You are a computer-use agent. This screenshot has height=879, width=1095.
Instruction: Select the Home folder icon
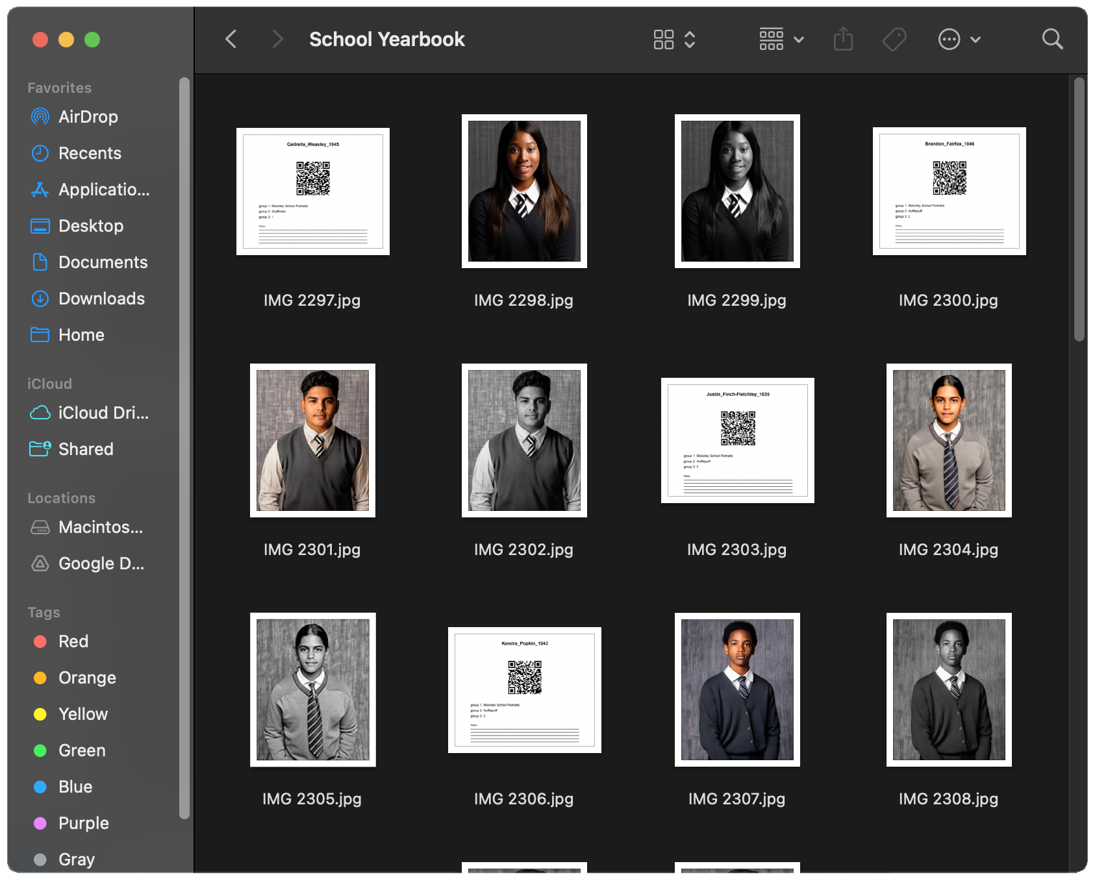tap(40, 335)
